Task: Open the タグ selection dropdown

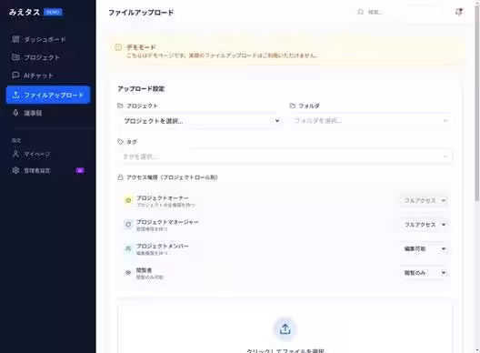Action: [285, 156]
